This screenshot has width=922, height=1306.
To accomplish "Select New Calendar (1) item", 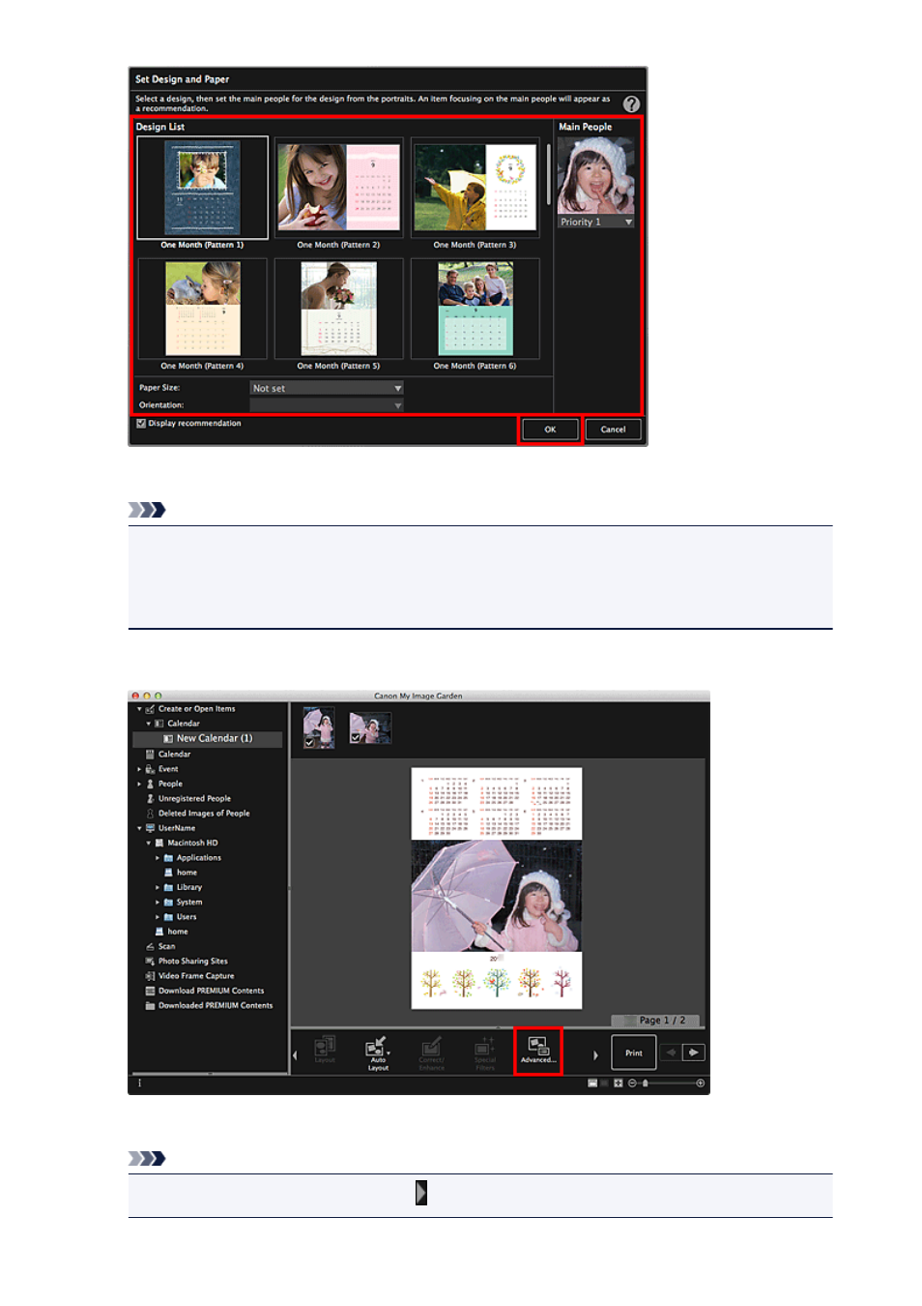I will tap(208, 738).
